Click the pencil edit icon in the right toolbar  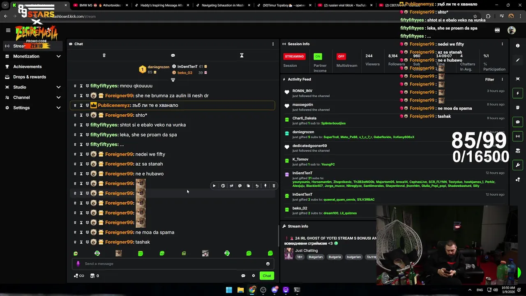(x=518, y=60)
